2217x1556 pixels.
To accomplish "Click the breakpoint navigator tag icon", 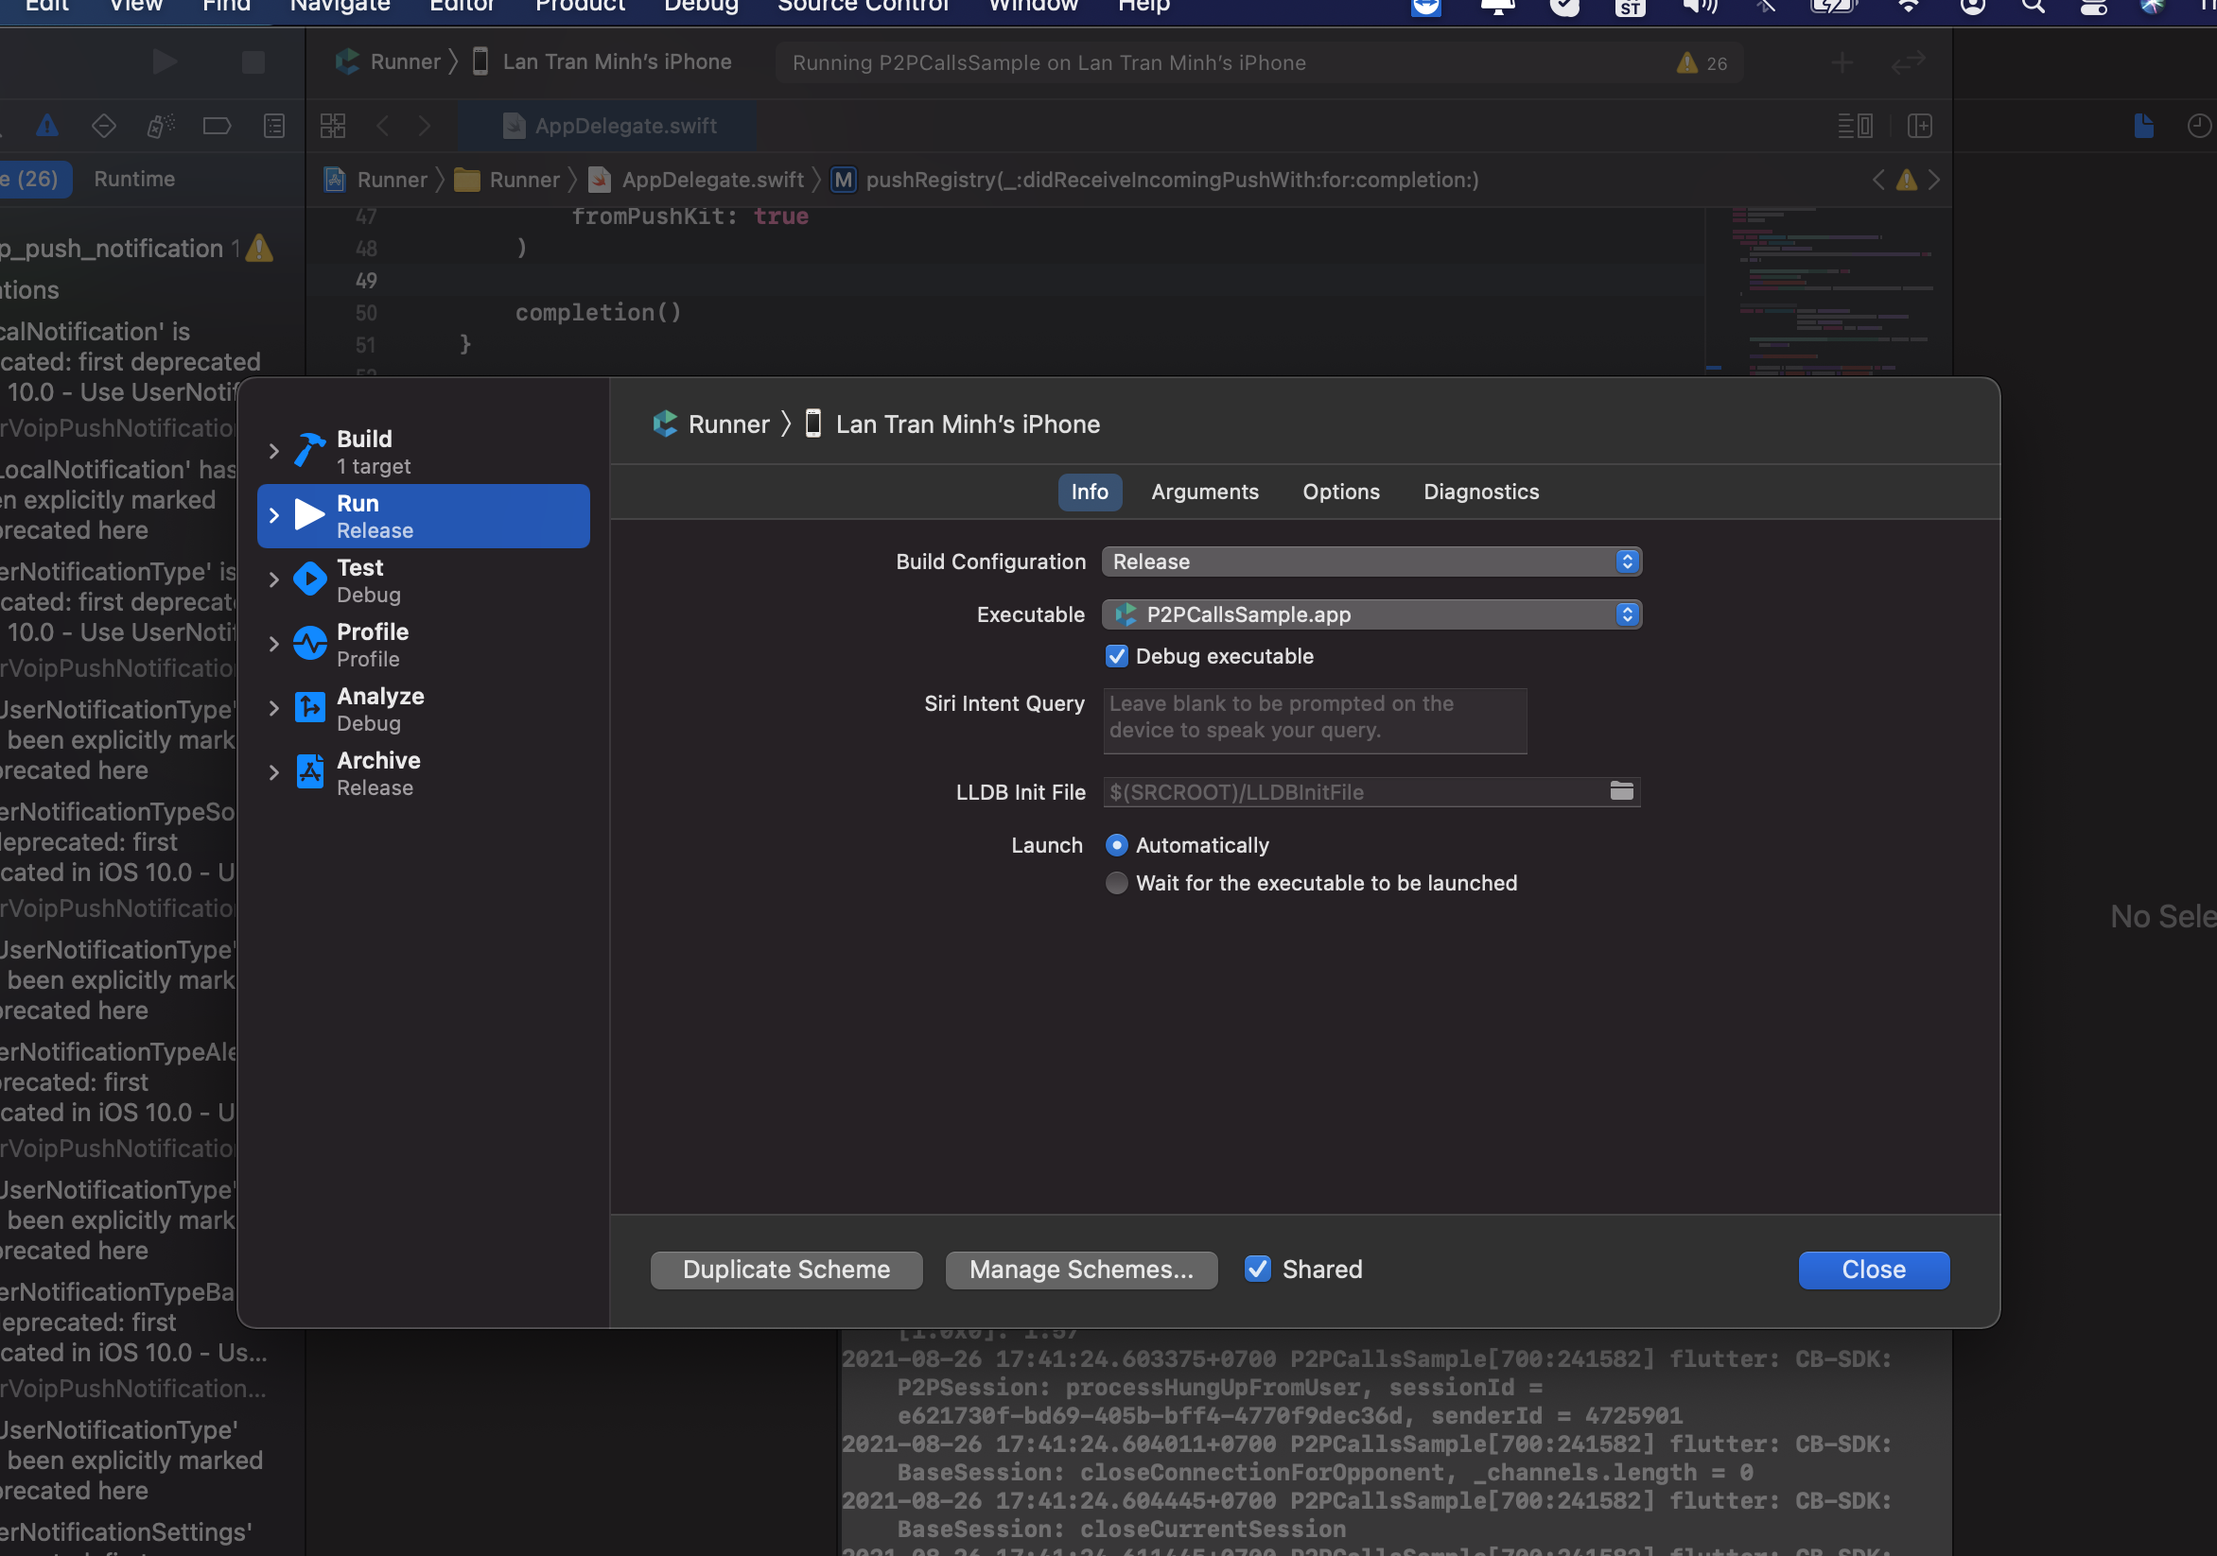I will pos(218,126).
